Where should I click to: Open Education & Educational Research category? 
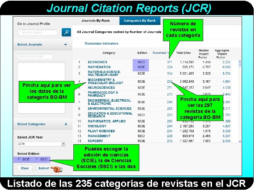(x=110, y=115)
